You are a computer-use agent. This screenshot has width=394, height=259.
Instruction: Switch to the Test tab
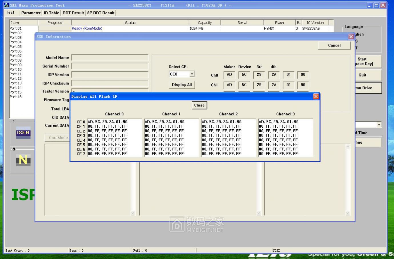point(10,12)
